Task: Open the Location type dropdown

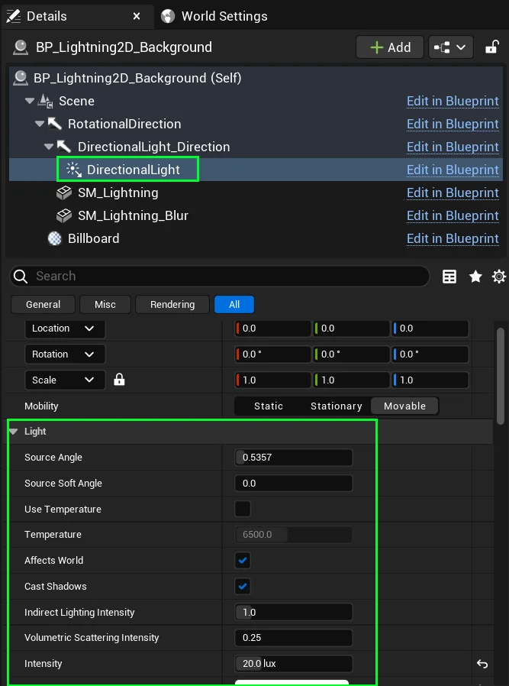Action: pyautogui.click(x=65, y=328)
